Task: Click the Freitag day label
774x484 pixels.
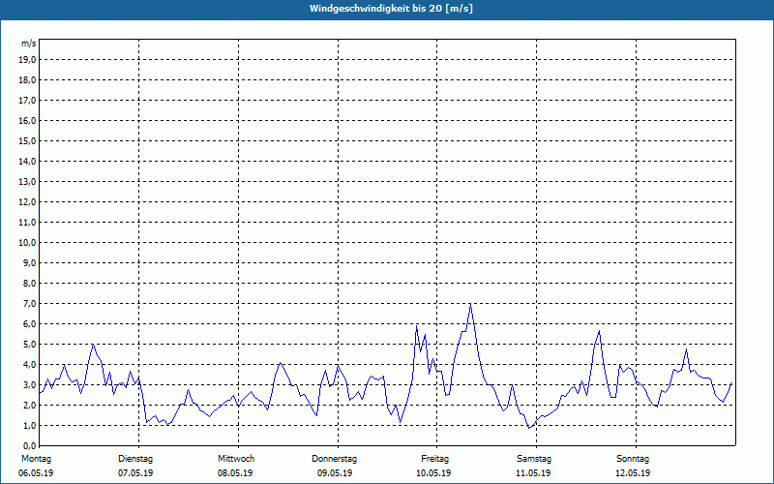Action: (434, 459)
